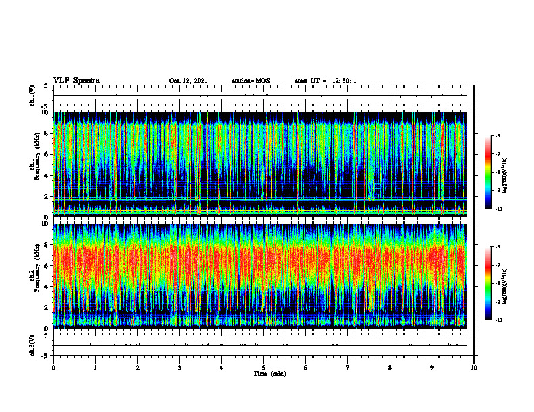Image resolution: width=534 pixels, height=412 pixels.
Task: Click inside the ch.1 spectrogram panel
Action: point(260,164)
